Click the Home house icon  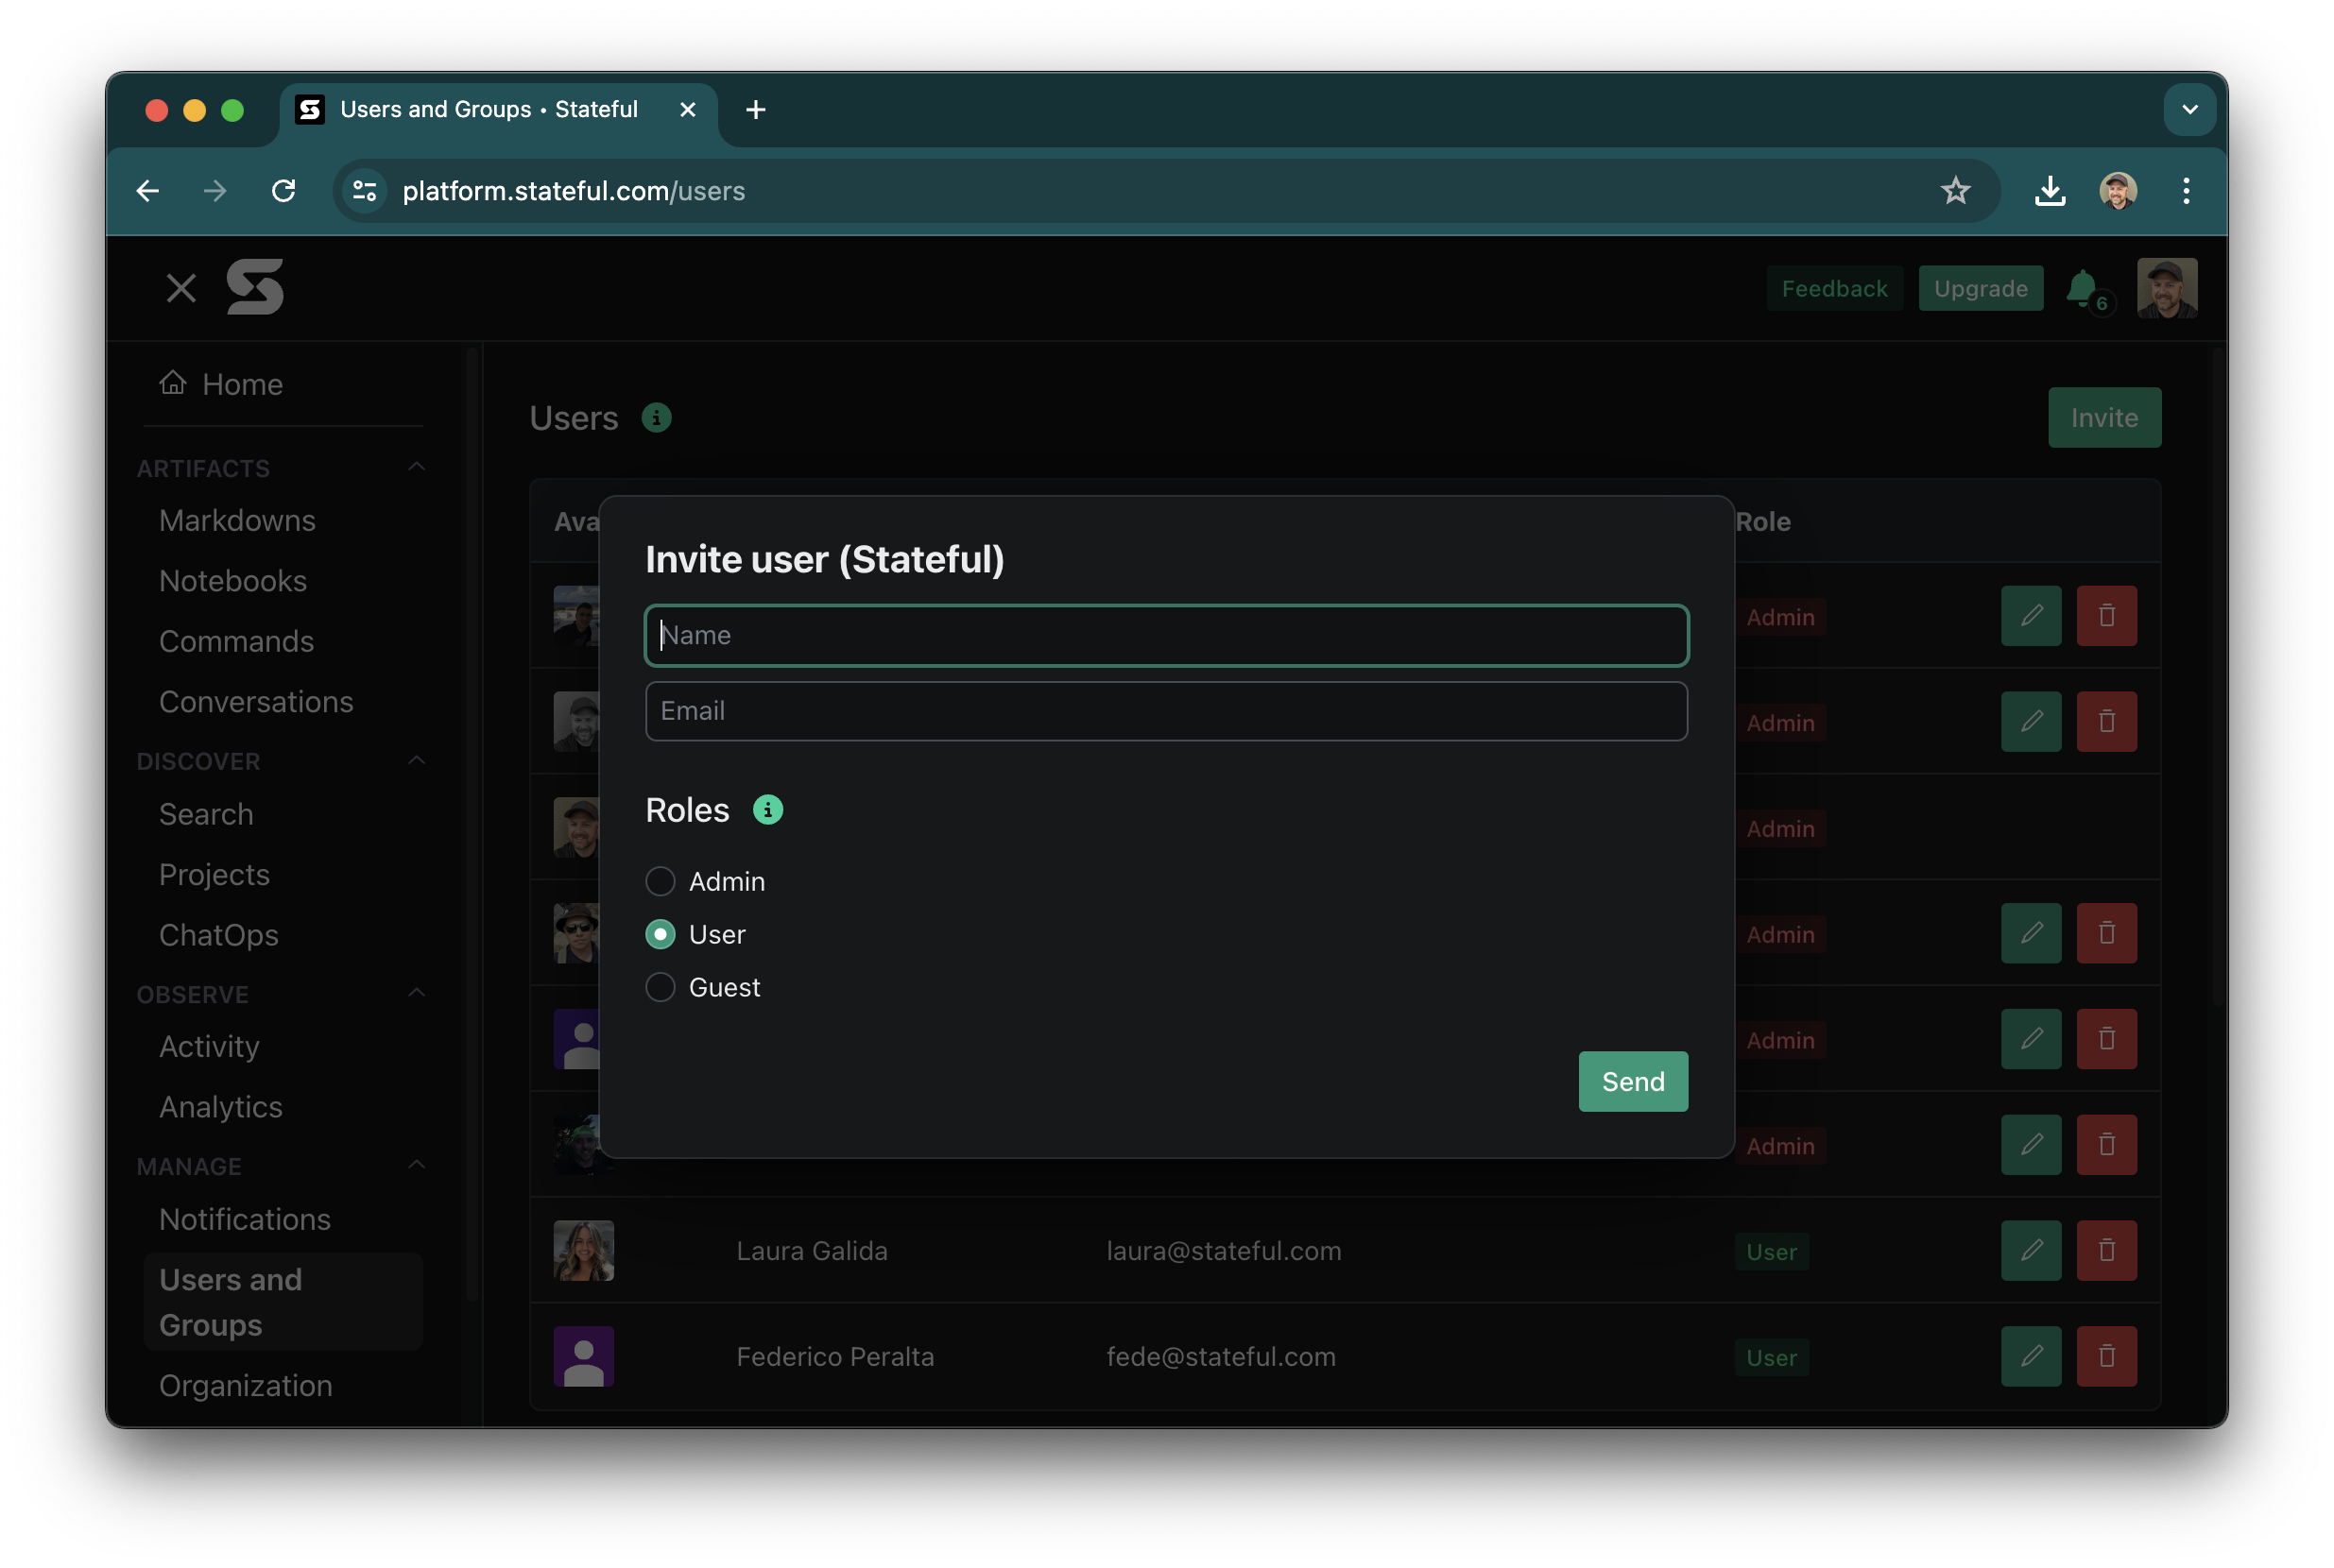pyautogui.click(x=173, y=383)
